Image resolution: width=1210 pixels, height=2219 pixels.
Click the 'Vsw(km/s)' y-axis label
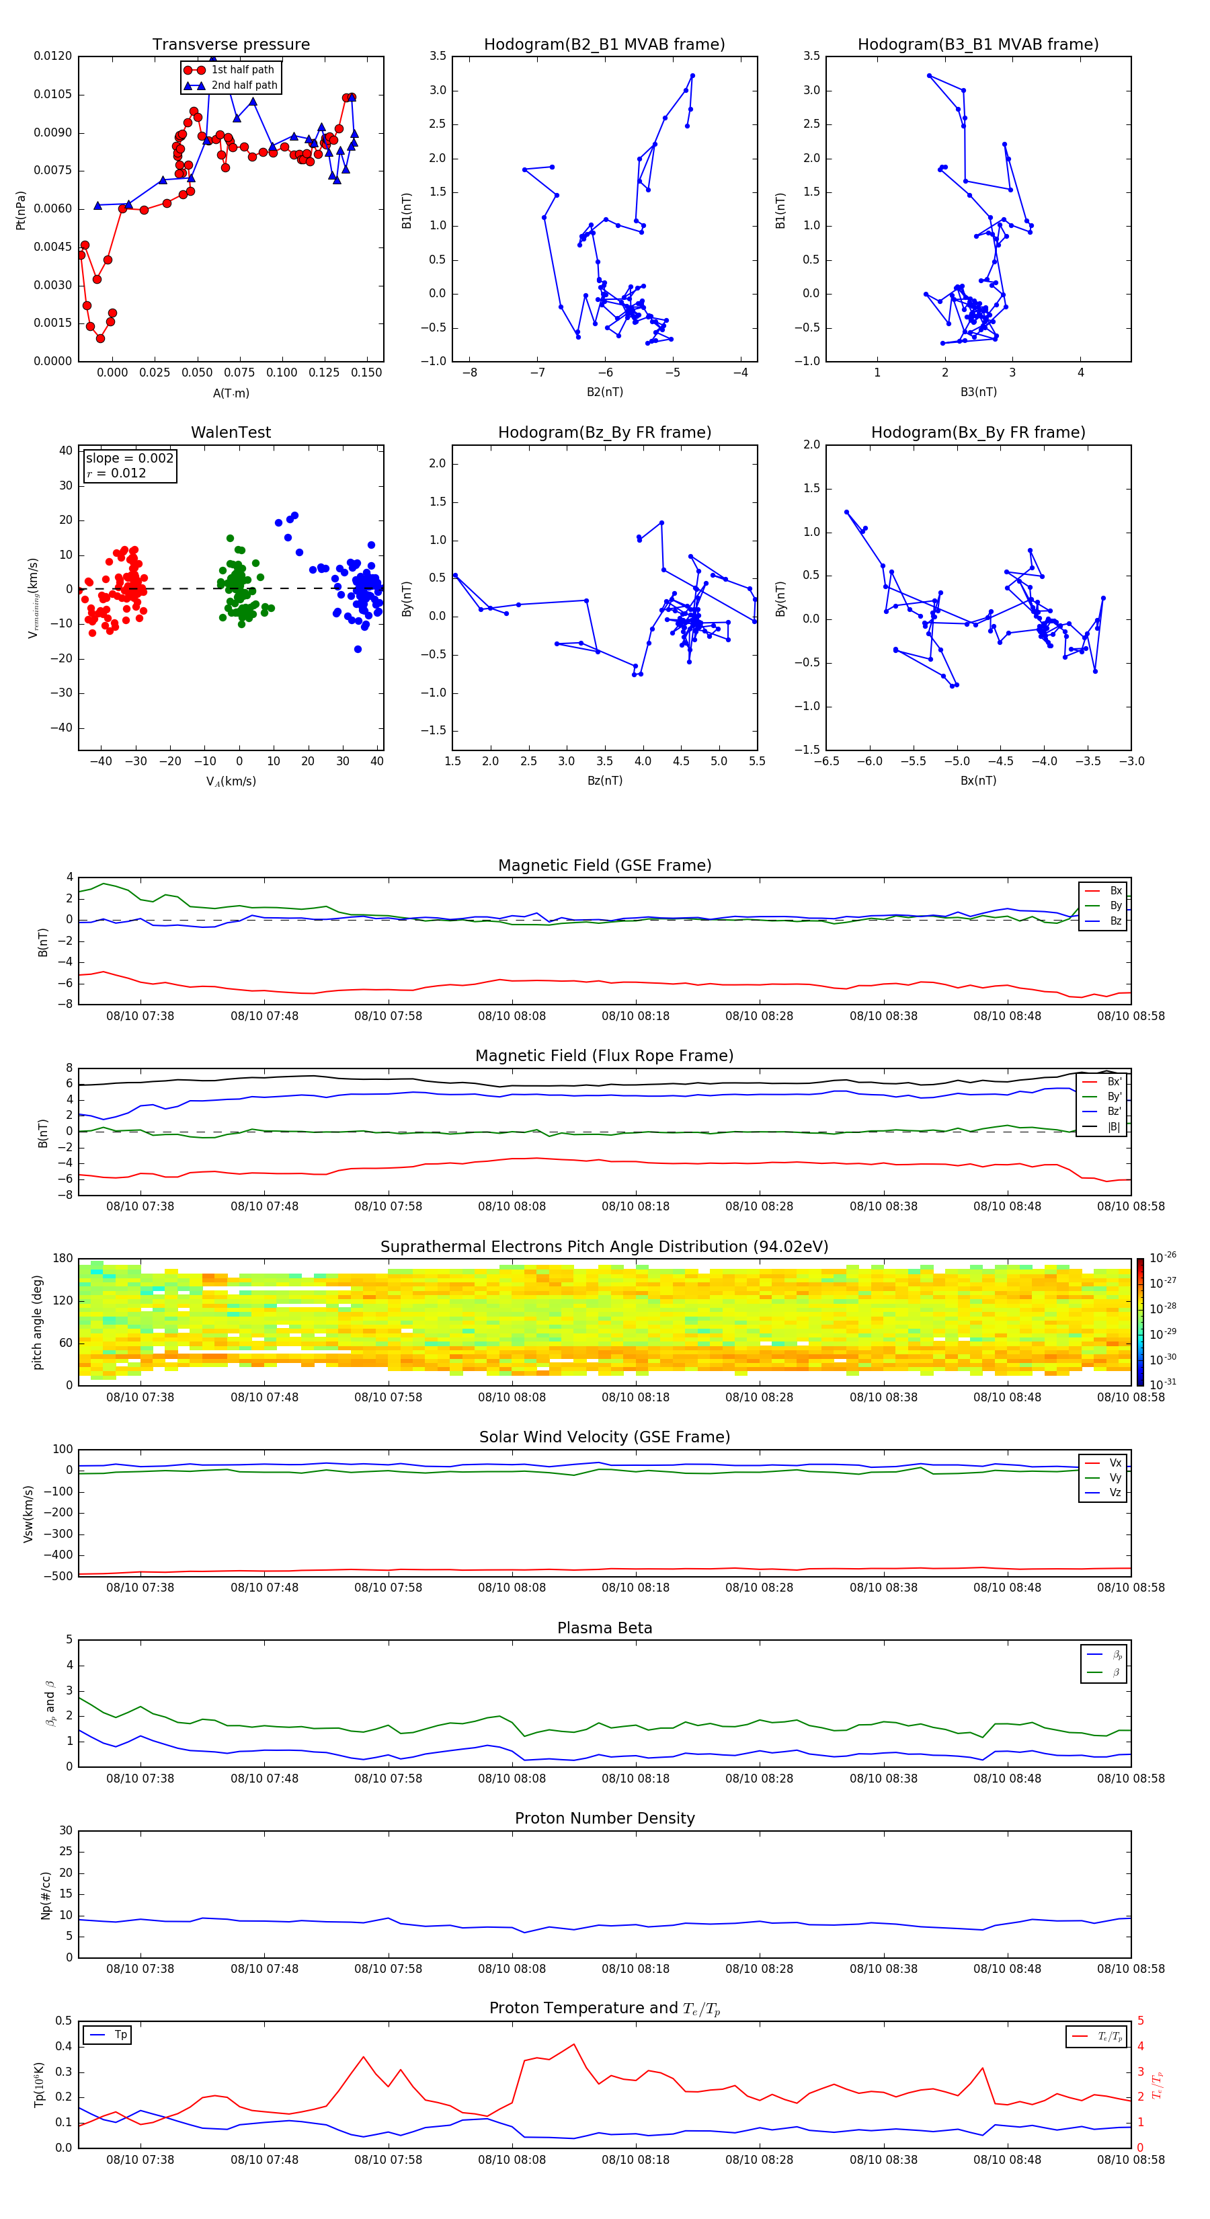(28, 1514)
